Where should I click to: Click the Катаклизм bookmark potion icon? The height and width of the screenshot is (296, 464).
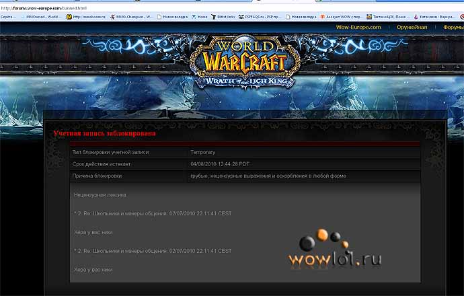pyautogui.click(x=416, y=17)
